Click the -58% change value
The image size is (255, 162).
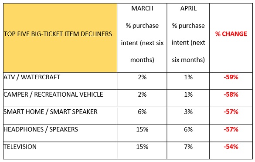pyautogui.click(x=231, y=94)
